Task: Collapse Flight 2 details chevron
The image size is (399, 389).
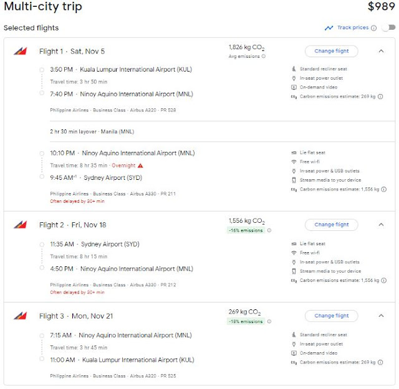Action: (382, 225)
